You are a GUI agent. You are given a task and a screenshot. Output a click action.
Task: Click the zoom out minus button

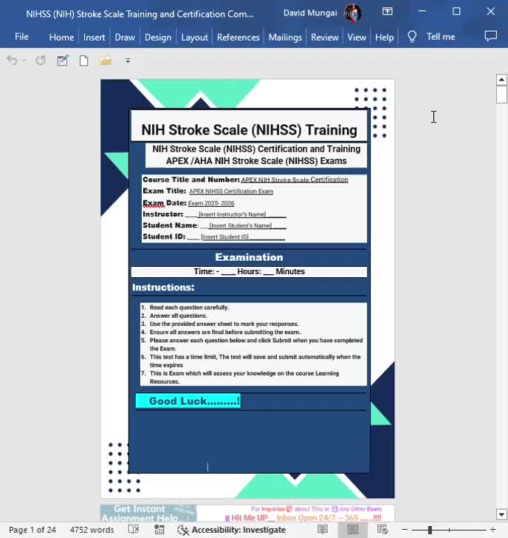405,530
